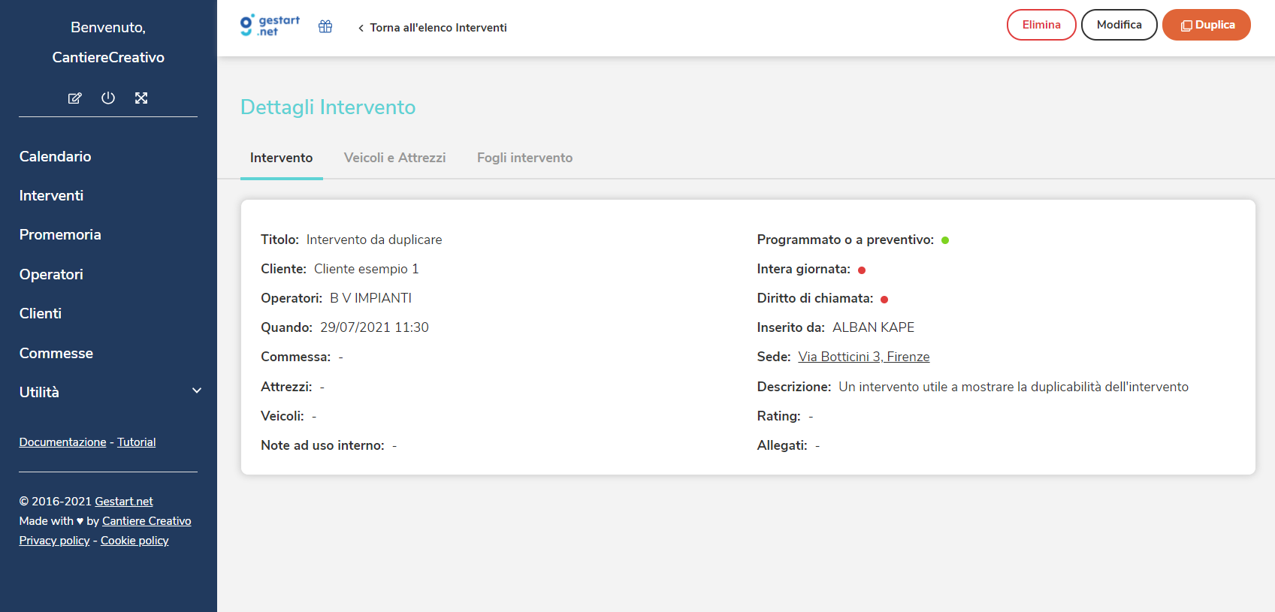Screen dimensions: 1275x612
Task: Open the Cookie policy link
Action: [x=134, y=541]
